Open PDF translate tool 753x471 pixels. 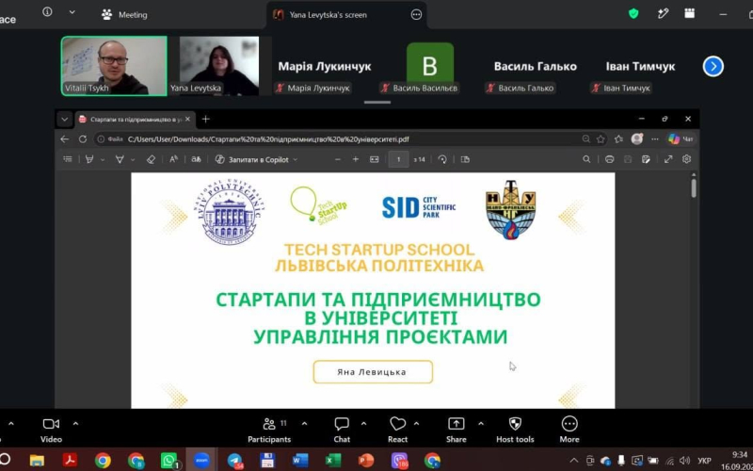point(196,159)
